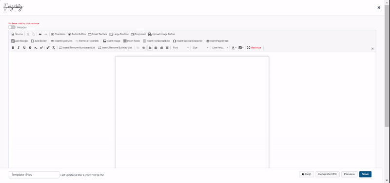This screenshot has width=390, height=183.
Task: Click Remove Hyperlink
Action: (x=87, y=41)
